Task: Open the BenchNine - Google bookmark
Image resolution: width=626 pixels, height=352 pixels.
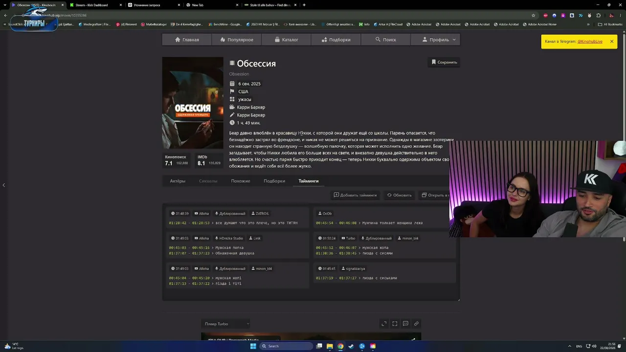Action: coord(225,24)
